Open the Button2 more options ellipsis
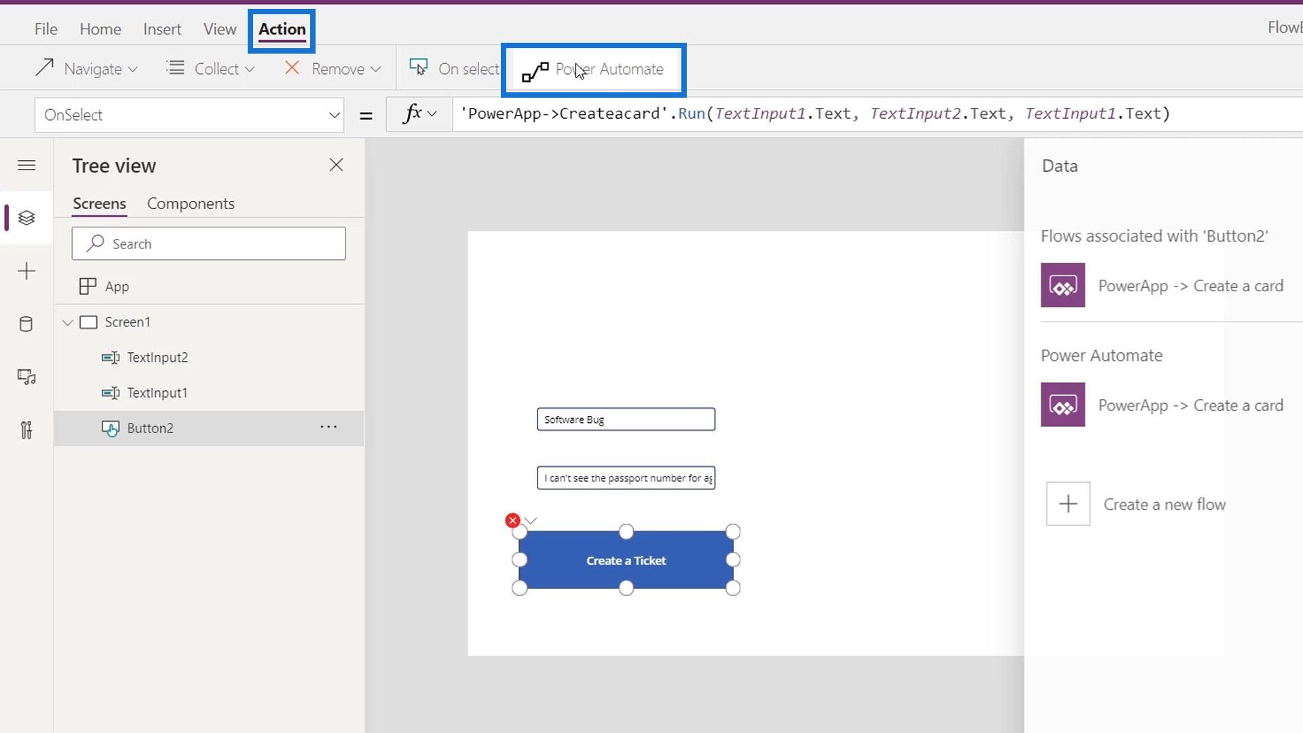1303x733 pixels. click(x=328, y=428)
